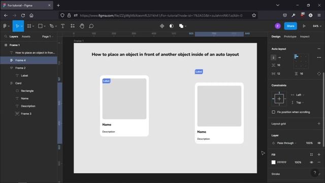
Task: Toggle fill visibility eye icon
Action: click(x=311, y=162)
